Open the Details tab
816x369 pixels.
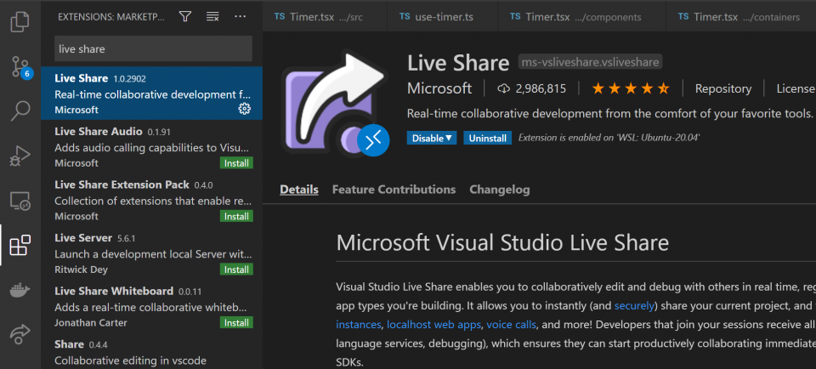(x=299, y=190)
